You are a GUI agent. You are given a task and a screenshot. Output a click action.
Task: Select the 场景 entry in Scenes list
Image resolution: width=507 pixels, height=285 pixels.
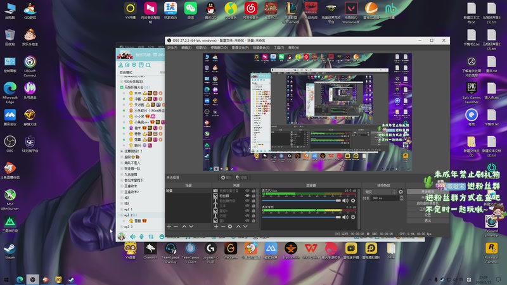188,191
